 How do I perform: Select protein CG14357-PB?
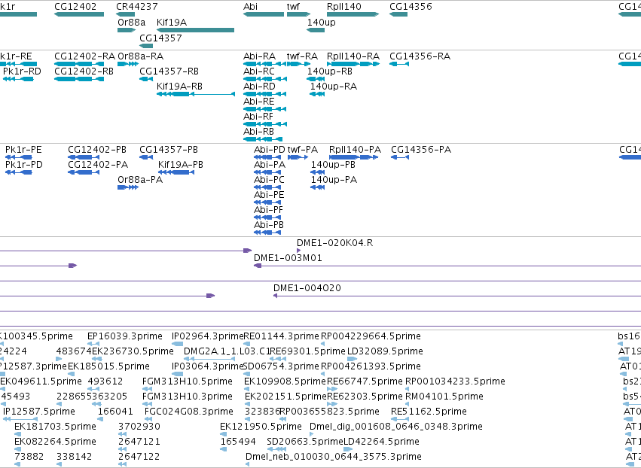point(146,157)
